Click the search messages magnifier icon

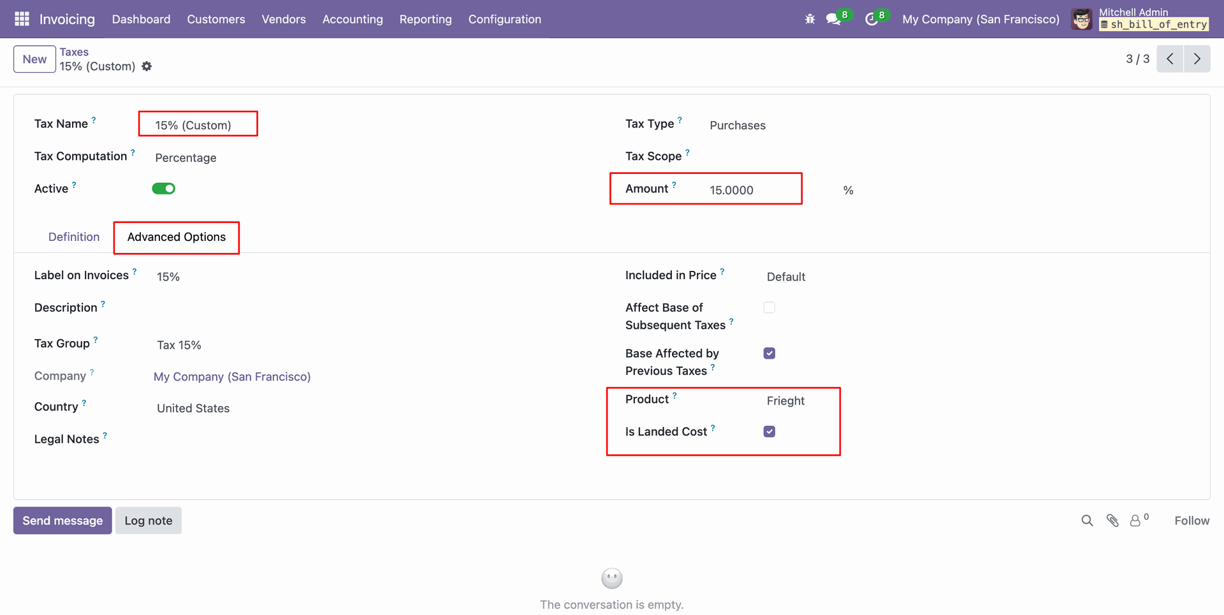[x=1087, y=521]
